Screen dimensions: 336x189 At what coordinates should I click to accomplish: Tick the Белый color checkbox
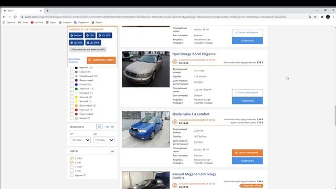72,118
